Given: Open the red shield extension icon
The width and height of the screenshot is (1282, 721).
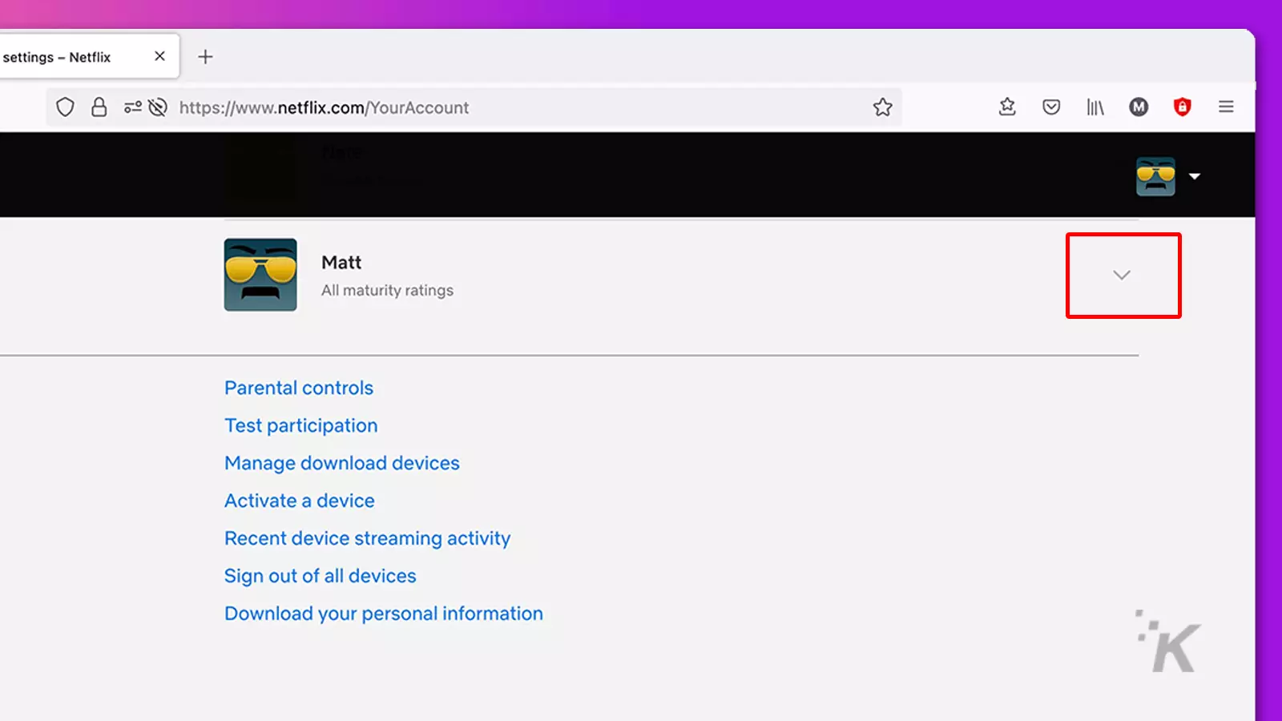Looking at the screenshot, I should [x=1182, y=107].
